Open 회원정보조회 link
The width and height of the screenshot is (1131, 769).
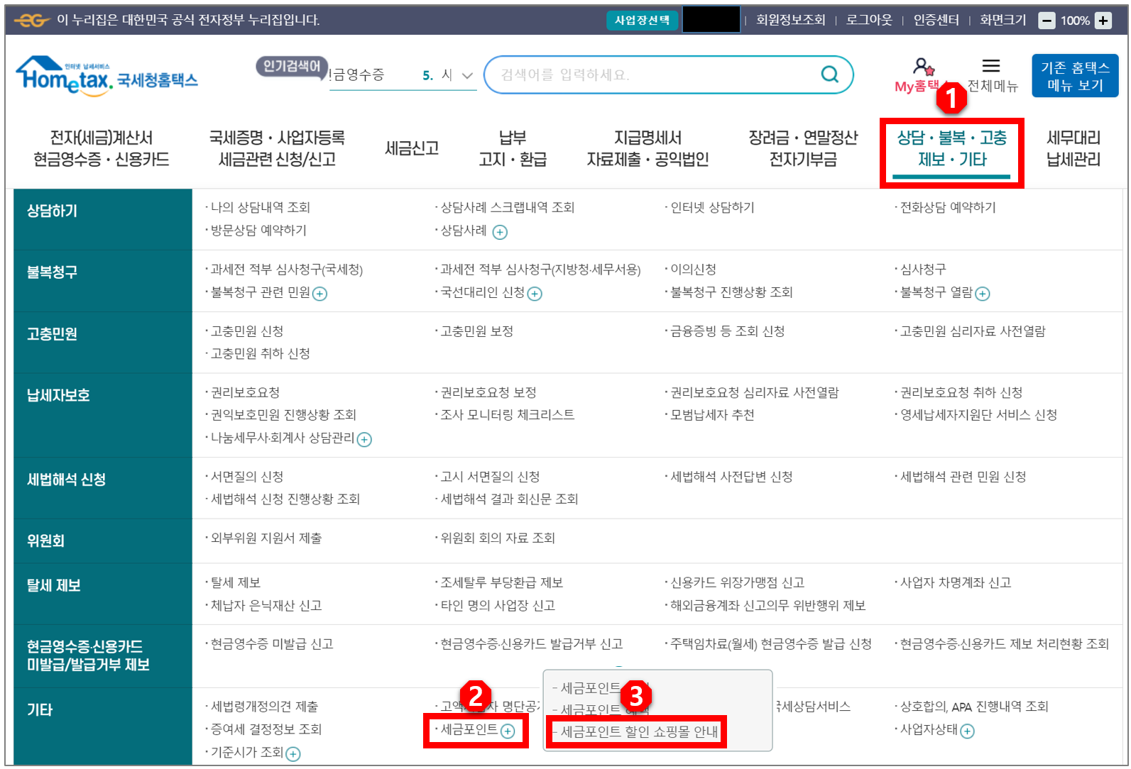coord(790,21)
